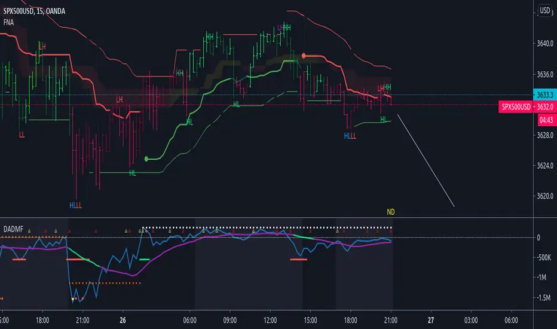Viewport: 557px width, 329px height.
Task: Click the 3628.0 price axis value
Action: (x=545, y=135)
